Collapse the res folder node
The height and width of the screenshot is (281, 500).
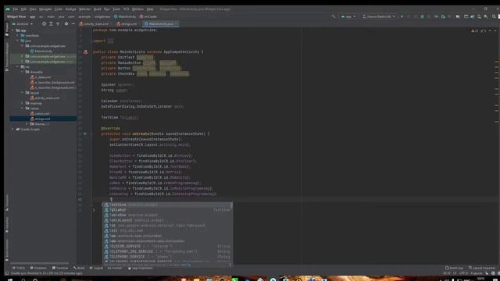click(x=17, y=67)
